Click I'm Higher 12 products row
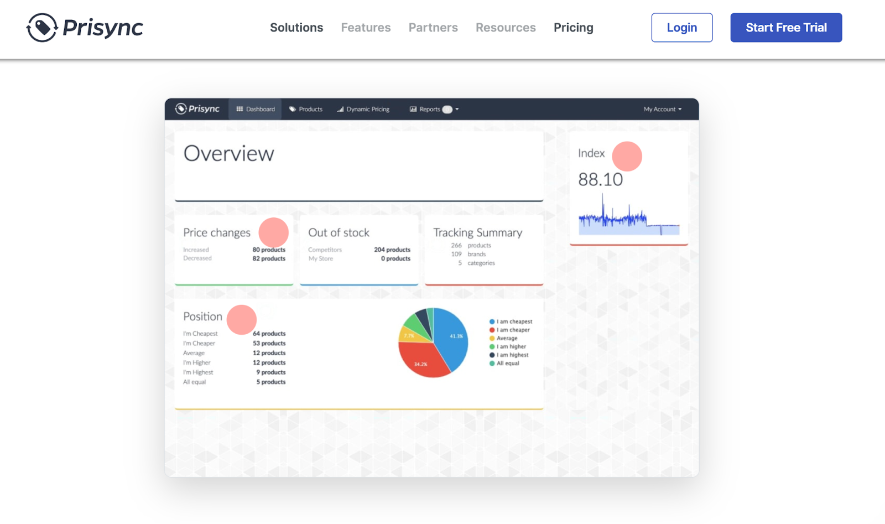This screenshot has height=524, width=885. pyautogui.click(x=235, y=362)
